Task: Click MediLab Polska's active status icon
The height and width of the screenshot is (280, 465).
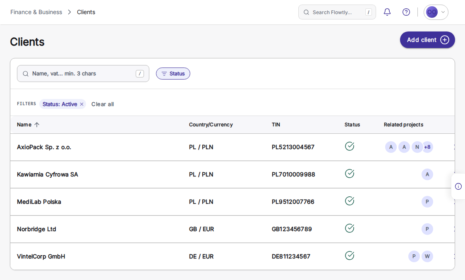Action: pyautogui.click(x=350, y=201)
